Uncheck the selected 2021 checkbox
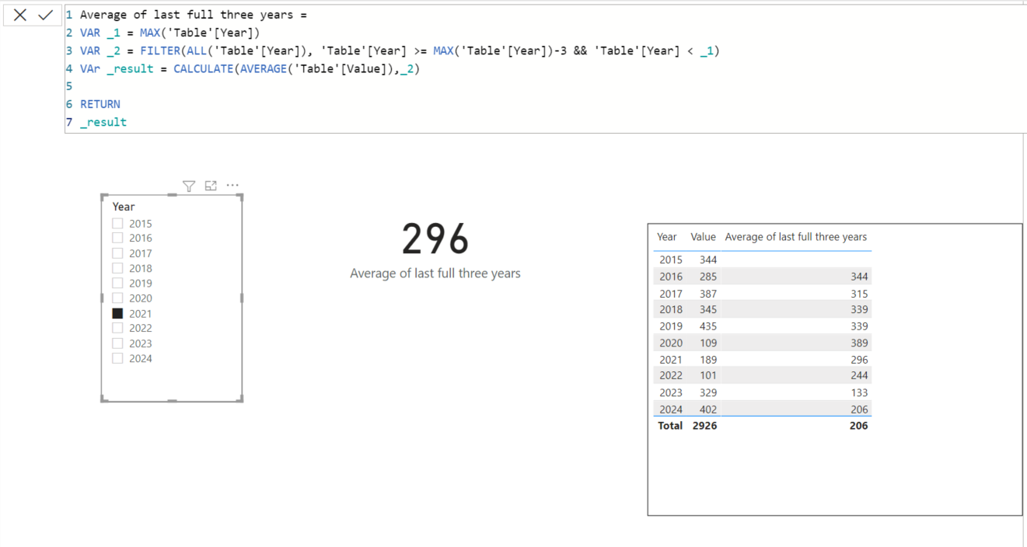 pyautogui.click(x=118, y=313)
